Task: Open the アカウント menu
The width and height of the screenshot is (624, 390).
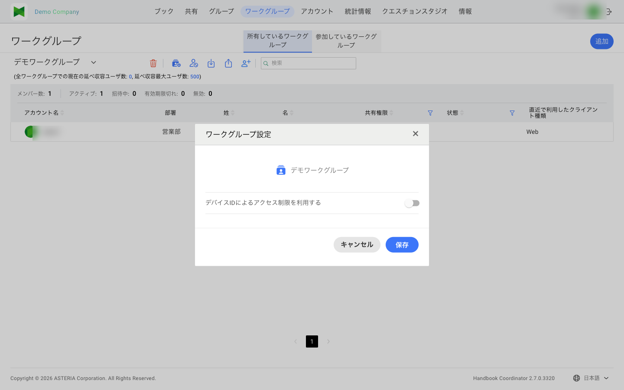Action: [317, 11]
